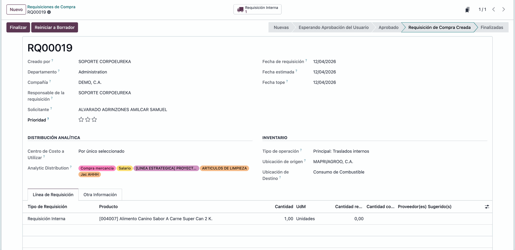The image size is (515, 250).
Task: Switch to the Otra Información tab
Action: [100, 195]
